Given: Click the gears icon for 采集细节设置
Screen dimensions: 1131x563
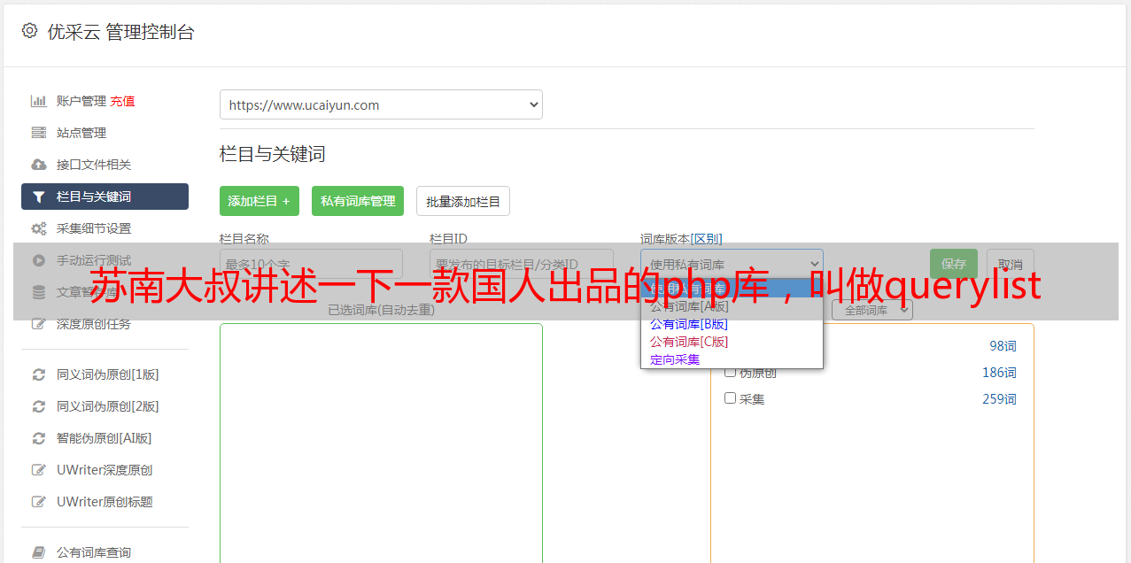Looking at the screenshot, I should [x=38, y=228].
